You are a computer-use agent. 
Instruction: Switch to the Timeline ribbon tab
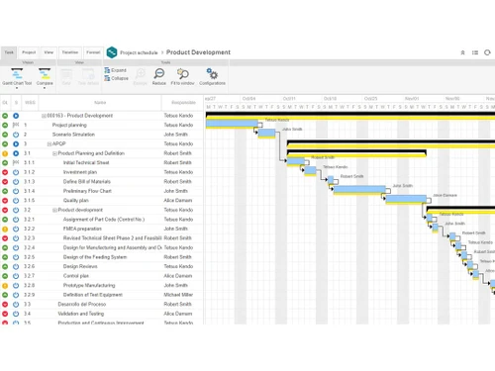(70, 52)
